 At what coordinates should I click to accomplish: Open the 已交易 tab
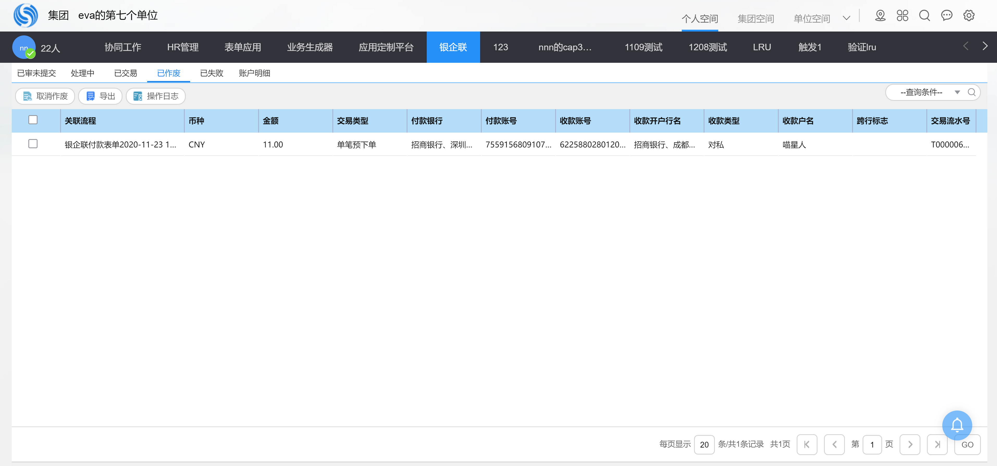tap(125, 73)
